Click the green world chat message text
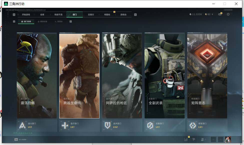This screenshot has width=244, height=145. (x=23, y=133)
